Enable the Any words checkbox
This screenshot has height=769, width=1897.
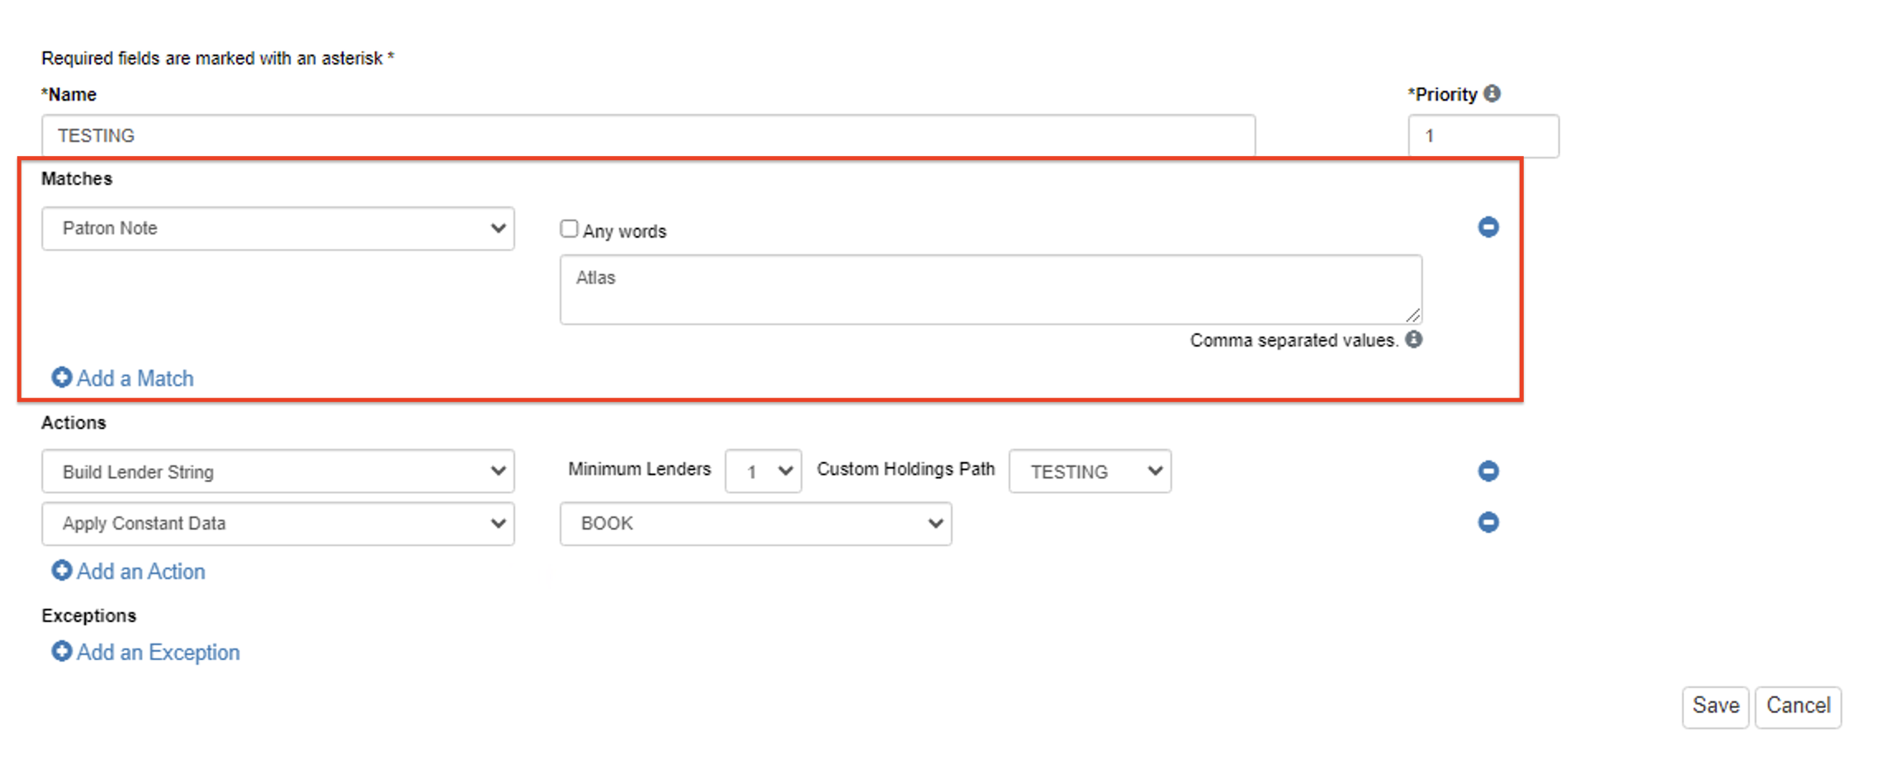click(569, 229)
